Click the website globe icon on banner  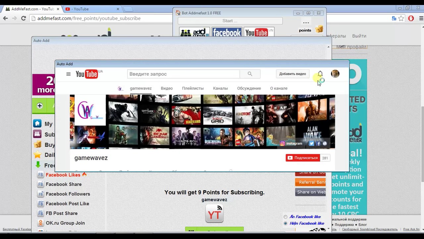coord(325,143)
